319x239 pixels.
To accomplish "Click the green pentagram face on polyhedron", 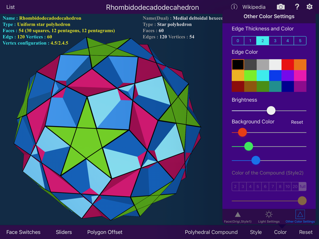I will [87, 140].
